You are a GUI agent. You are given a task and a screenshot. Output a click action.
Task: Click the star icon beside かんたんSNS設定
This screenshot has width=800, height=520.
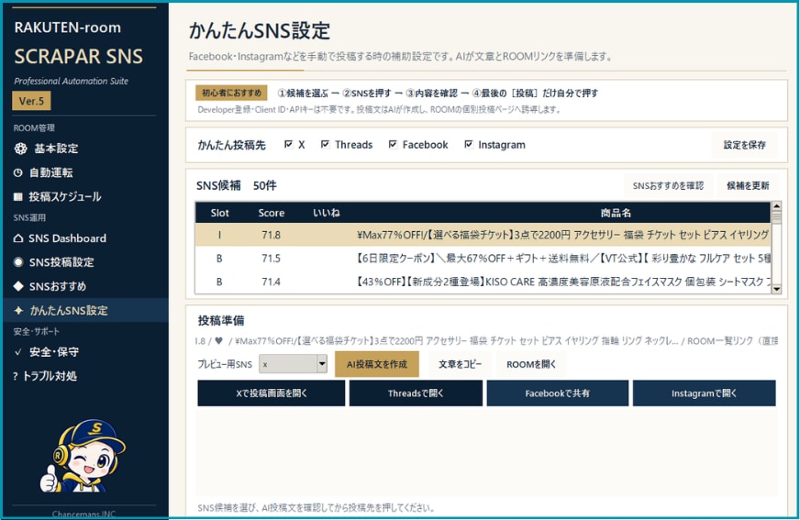point(19,310)
